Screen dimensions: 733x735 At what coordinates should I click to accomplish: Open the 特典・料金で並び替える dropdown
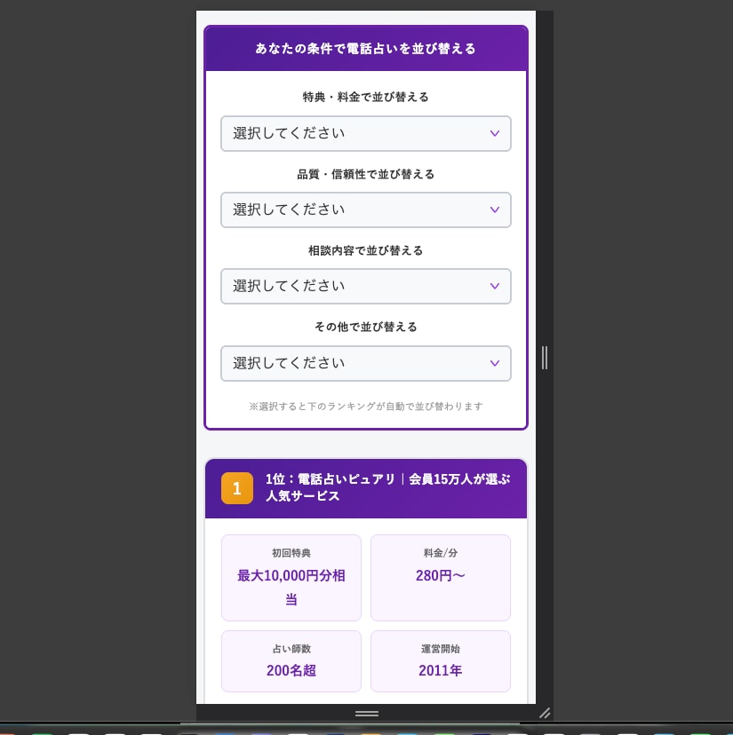pyautogui.click(x=365, y=133)
